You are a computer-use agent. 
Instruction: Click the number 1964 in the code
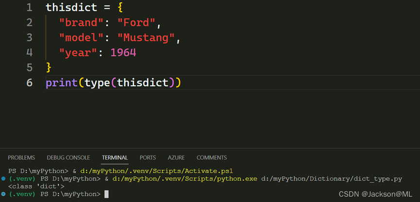(x=123, y=52)
